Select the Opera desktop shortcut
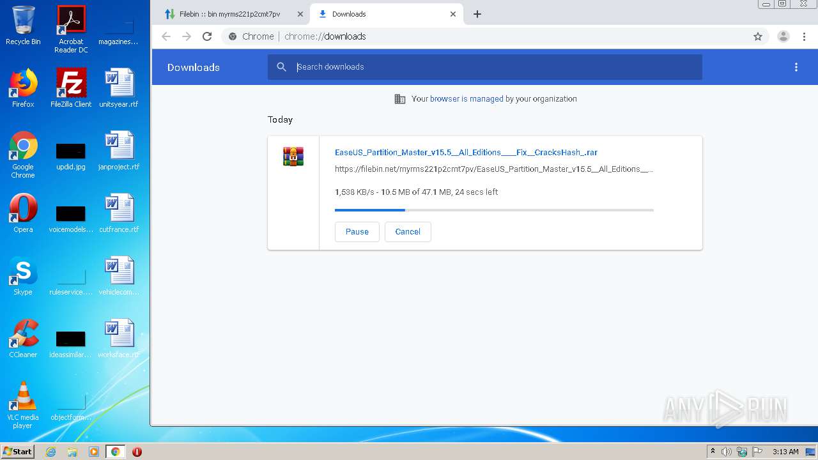 coord(23,213)
